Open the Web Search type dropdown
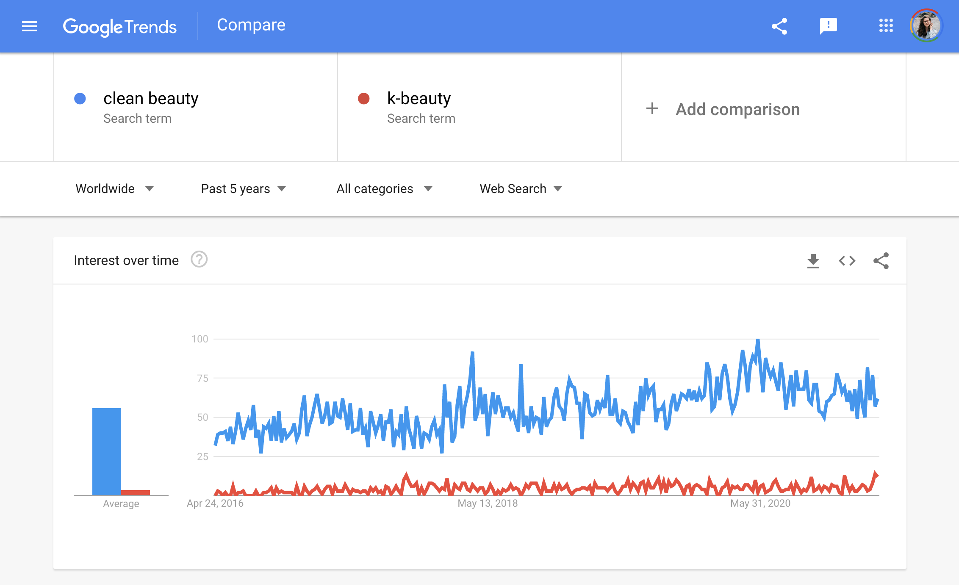Screen dimensions: 959x585 (x=521, y=189)
